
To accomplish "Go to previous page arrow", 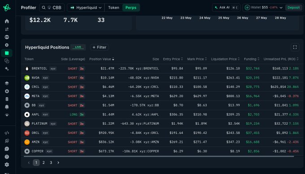I will pyautogui.click(x=29, y=162).
